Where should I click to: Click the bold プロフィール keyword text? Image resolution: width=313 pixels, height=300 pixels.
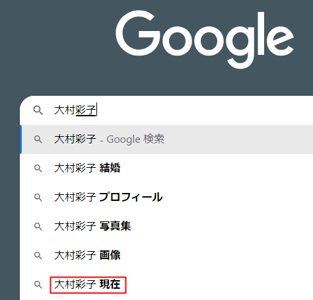[131, 197]
